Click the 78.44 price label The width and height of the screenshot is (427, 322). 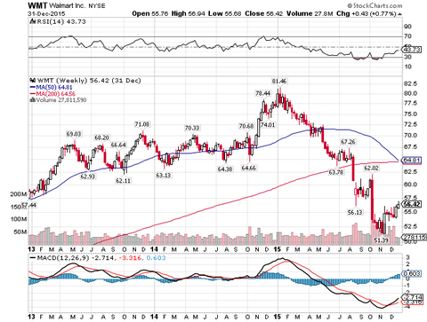point(263,93)
